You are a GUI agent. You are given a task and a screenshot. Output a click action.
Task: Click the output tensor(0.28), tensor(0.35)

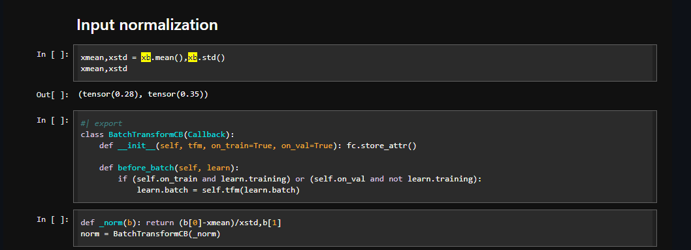pyautogui.click(x=143, y=94)
